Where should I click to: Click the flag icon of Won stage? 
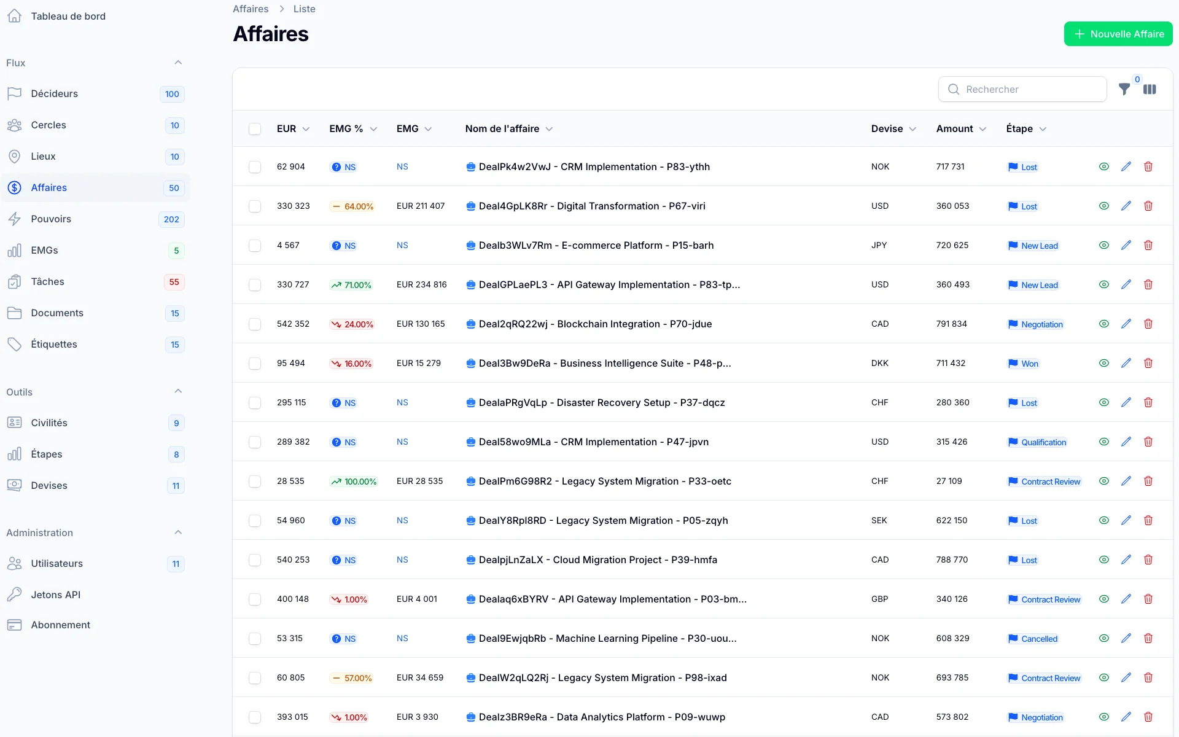1013,364
